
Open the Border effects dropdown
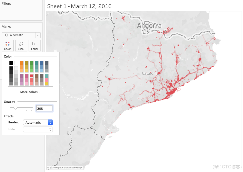pyautogui.click(x=35, y=122)
